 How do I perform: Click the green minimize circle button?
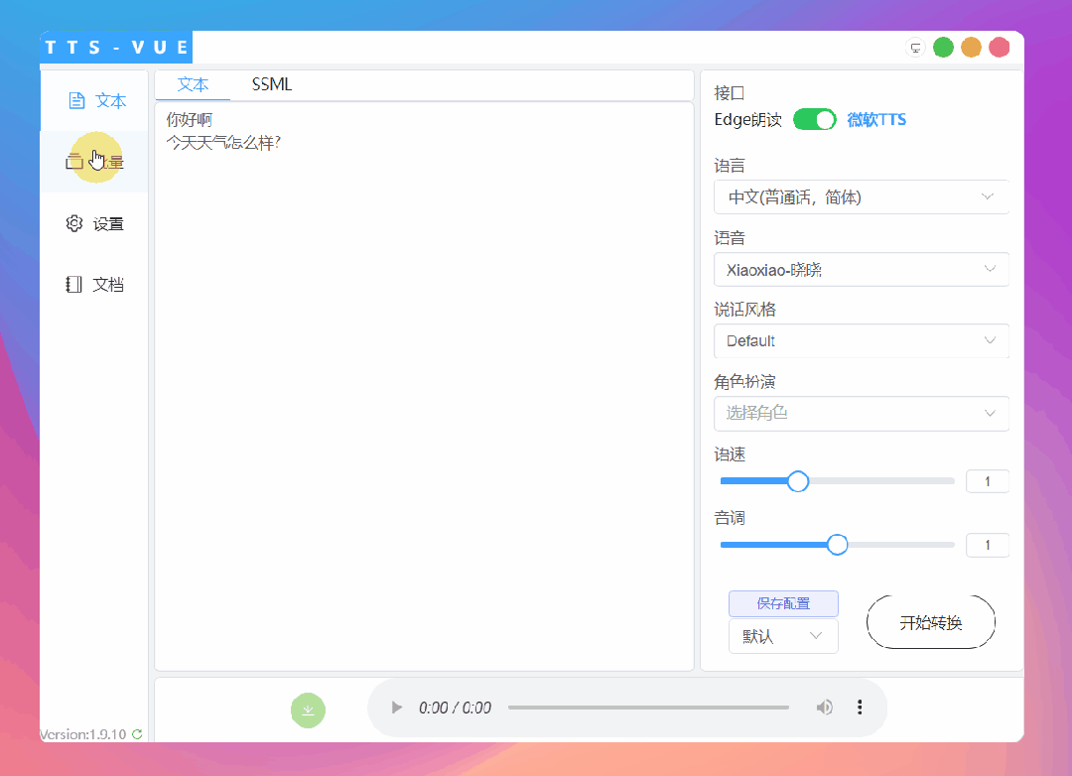click(x=944, y=48)
